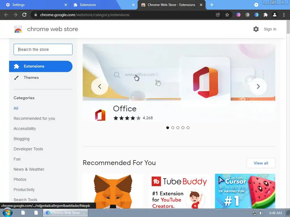
Task: Focus the Search the store field
Action: pyautogui.click(x=43, y=49)
